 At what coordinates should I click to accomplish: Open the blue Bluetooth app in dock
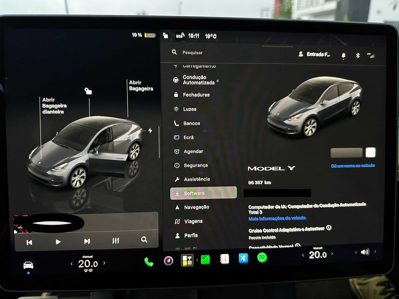click(243, 258)
